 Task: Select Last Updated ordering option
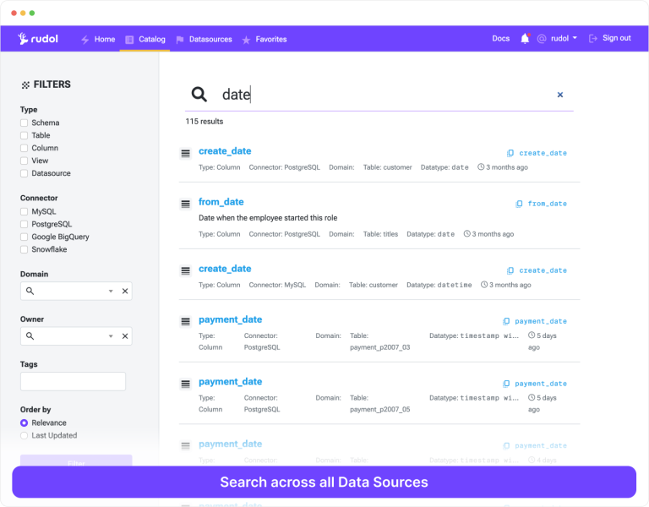(25, 435)
